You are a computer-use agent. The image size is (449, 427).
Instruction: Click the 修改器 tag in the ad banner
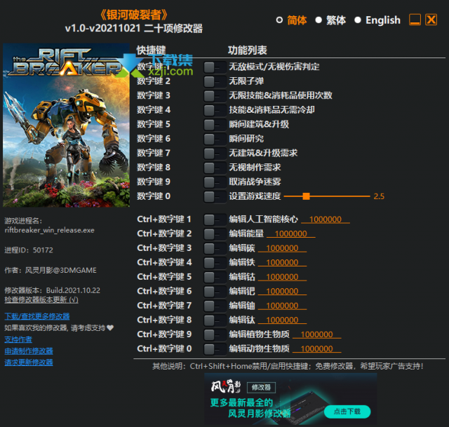(x=261, y=388)
